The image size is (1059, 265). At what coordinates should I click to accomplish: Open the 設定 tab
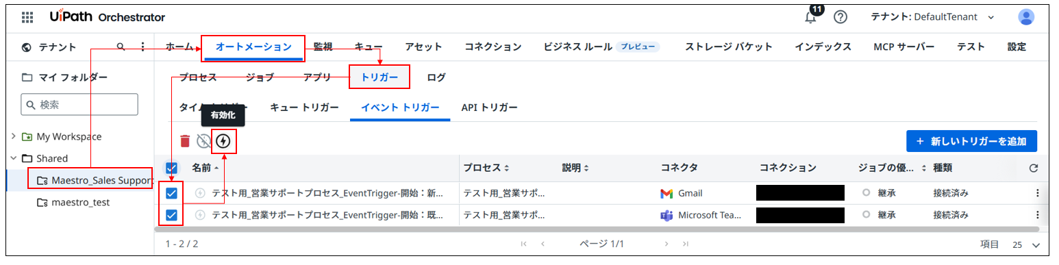1017,47
